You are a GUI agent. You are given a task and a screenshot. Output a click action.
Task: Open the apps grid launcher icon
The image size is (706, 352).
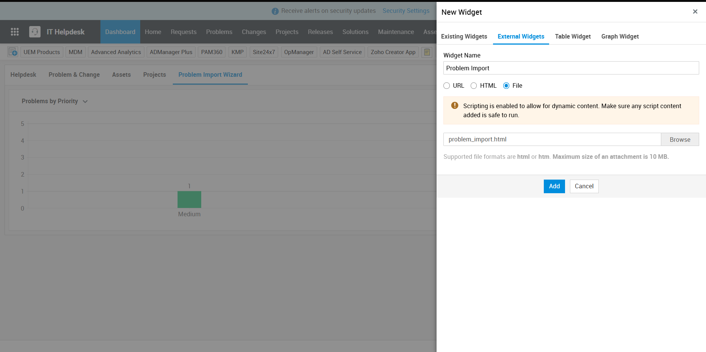point(15,32)
